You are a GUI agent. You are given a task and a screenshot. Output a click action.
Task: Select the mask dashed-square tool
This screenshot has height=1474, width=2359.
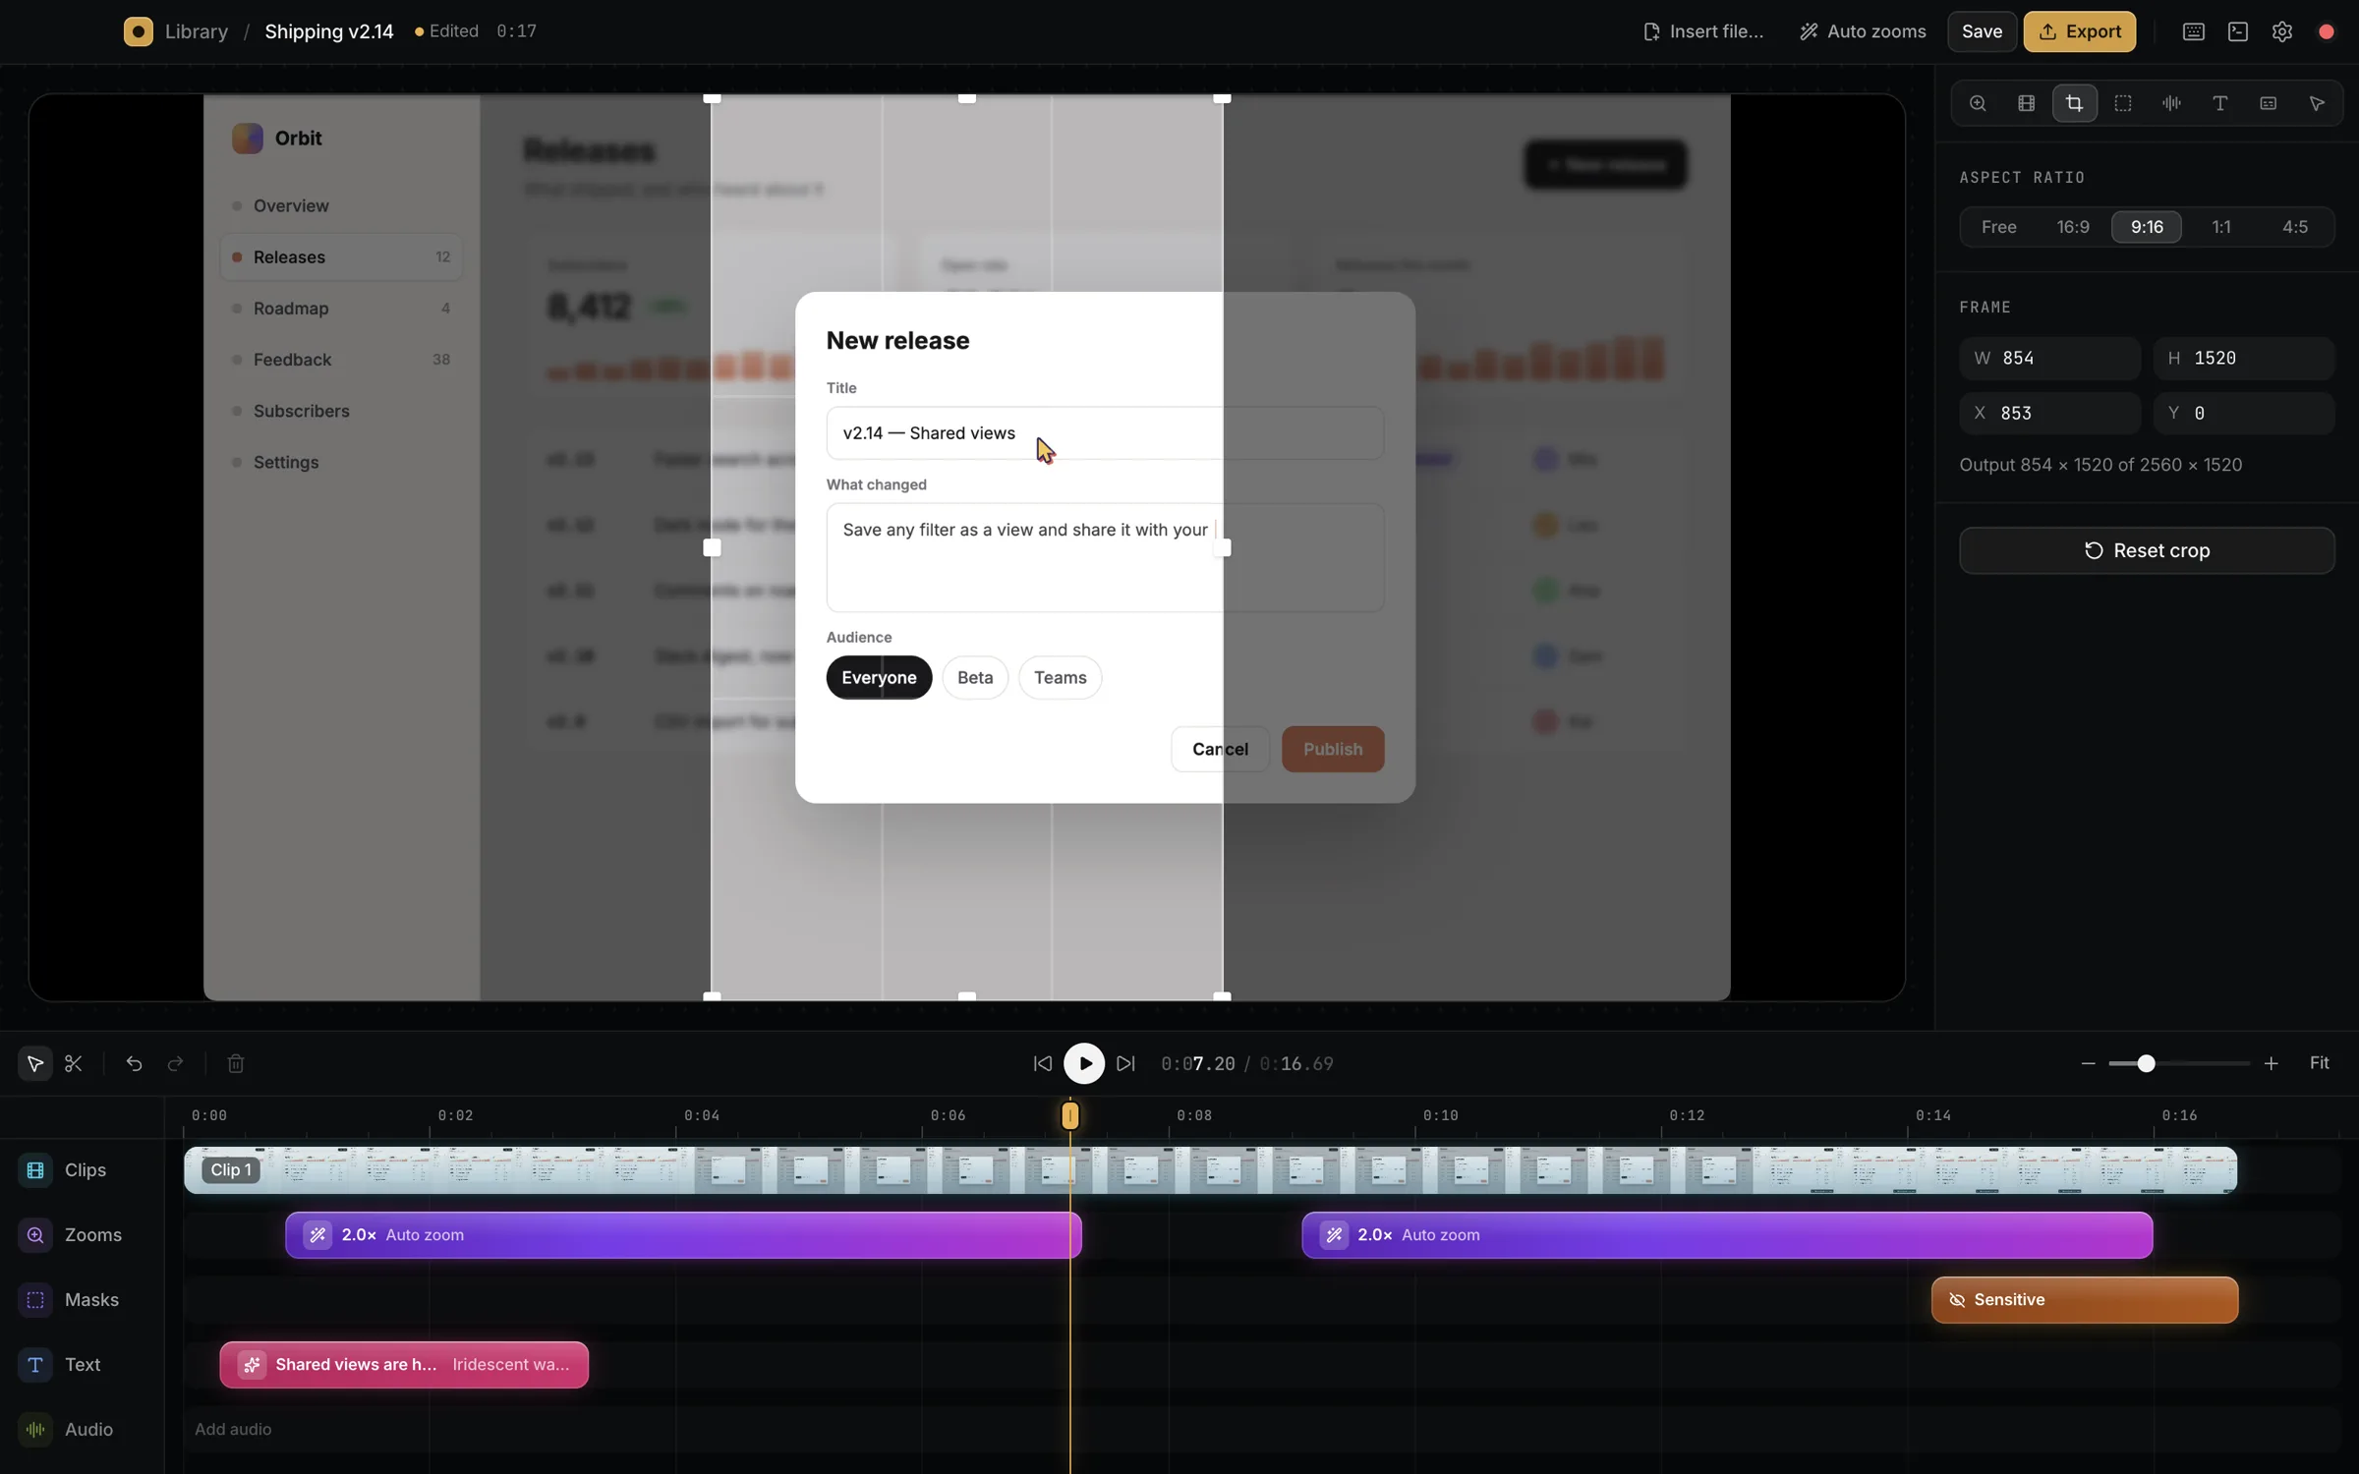coord(2123,103)
